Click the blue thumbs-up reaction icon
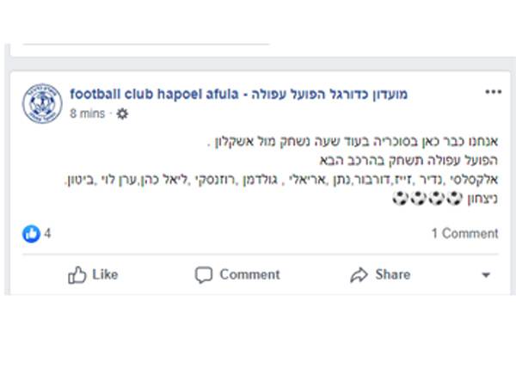This screenshot has height=387, width=516. point(32,233)
